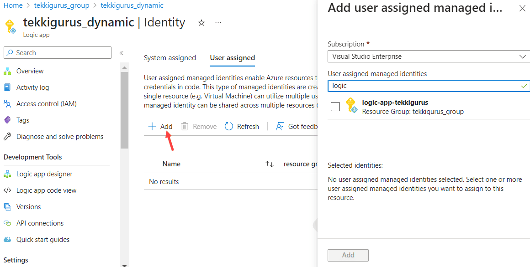Click the Add button in panel footer
Image resolution: width=530 pixels, height=267 pixels.
[348, 255]
